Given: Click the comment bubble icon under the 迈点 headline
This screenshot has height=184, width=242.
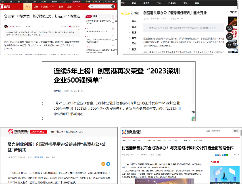Looking at the screenshot, I should pyautogui.click(x=178, y=19).
